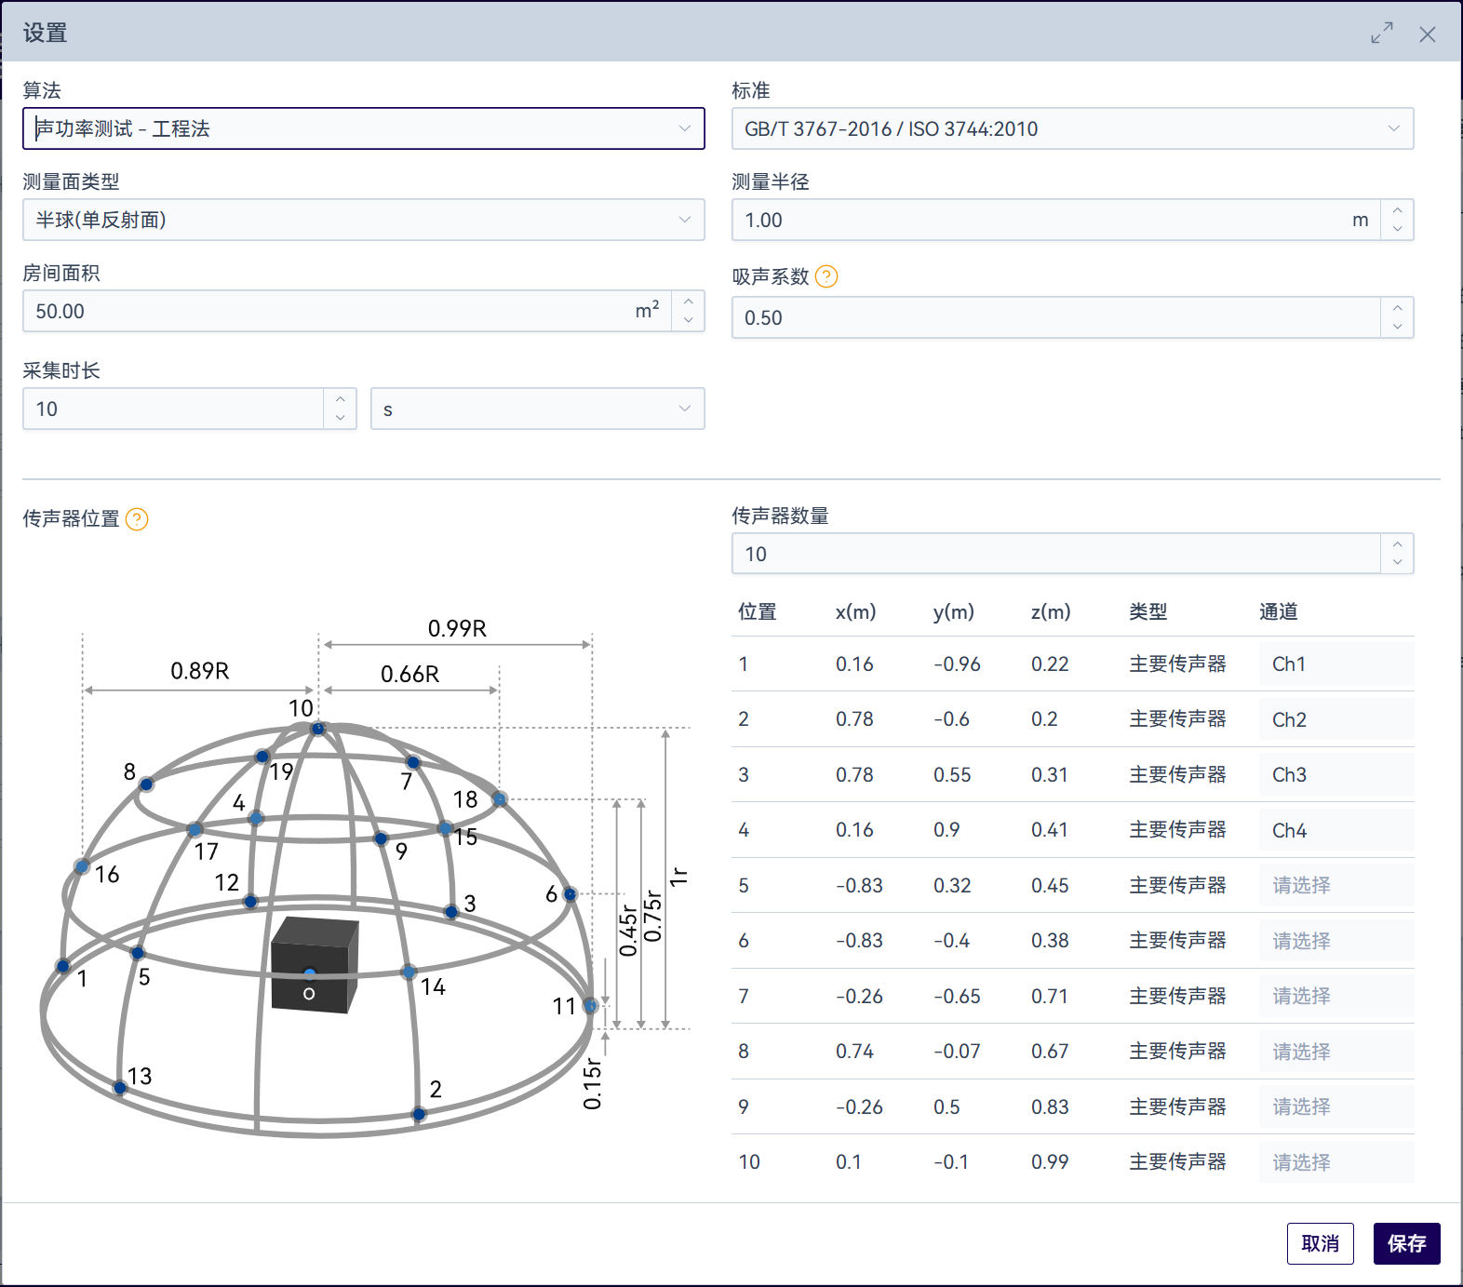The height and width of the screenshot is (1287, 1463).
Task: Click the help icon beside 传声器位置
Action: tap(137, 519)
